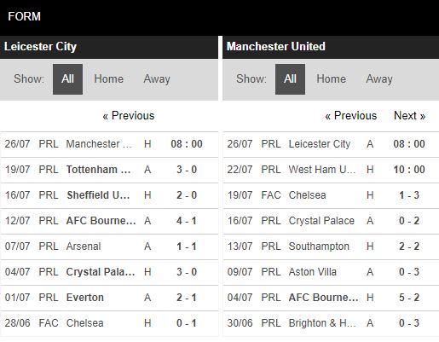Go to Previous Manchester United results

coord(351,116)
